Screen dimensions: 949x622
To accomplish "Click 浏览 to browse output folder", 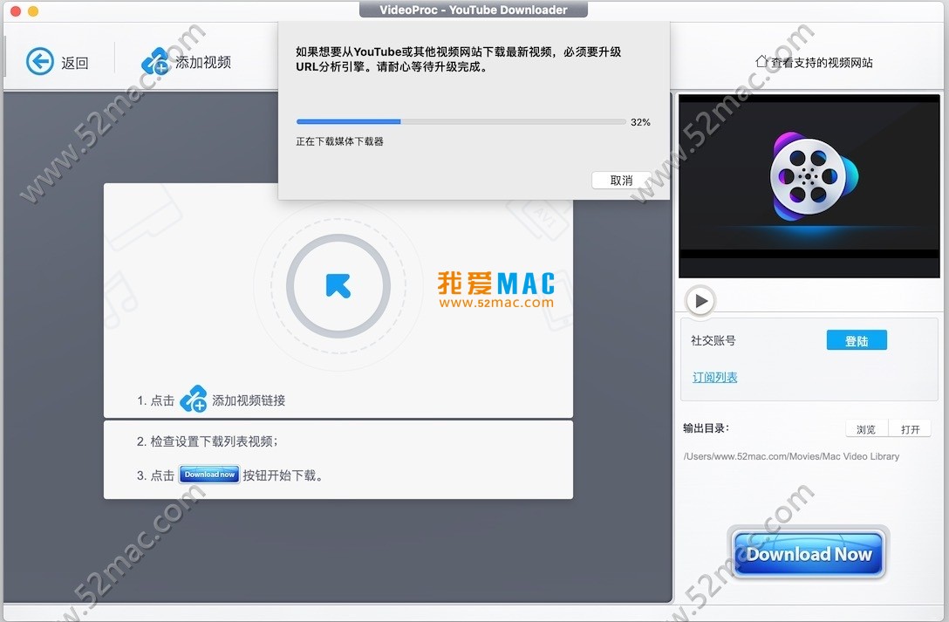I will pos(866,429).
